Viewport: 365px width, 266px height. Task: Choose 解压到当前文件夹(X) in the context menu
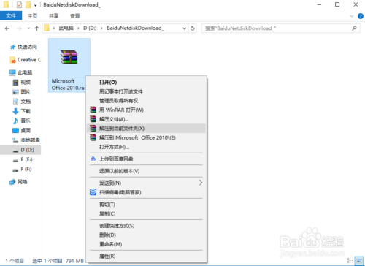(146, 129)
